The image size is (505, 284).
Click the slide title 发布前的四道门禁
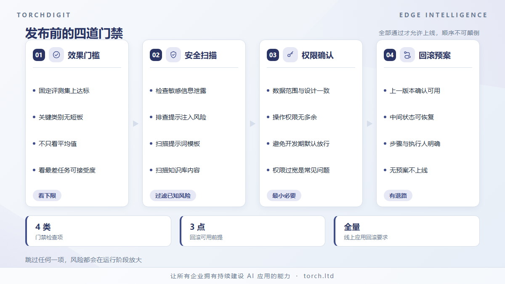point(74,33)
